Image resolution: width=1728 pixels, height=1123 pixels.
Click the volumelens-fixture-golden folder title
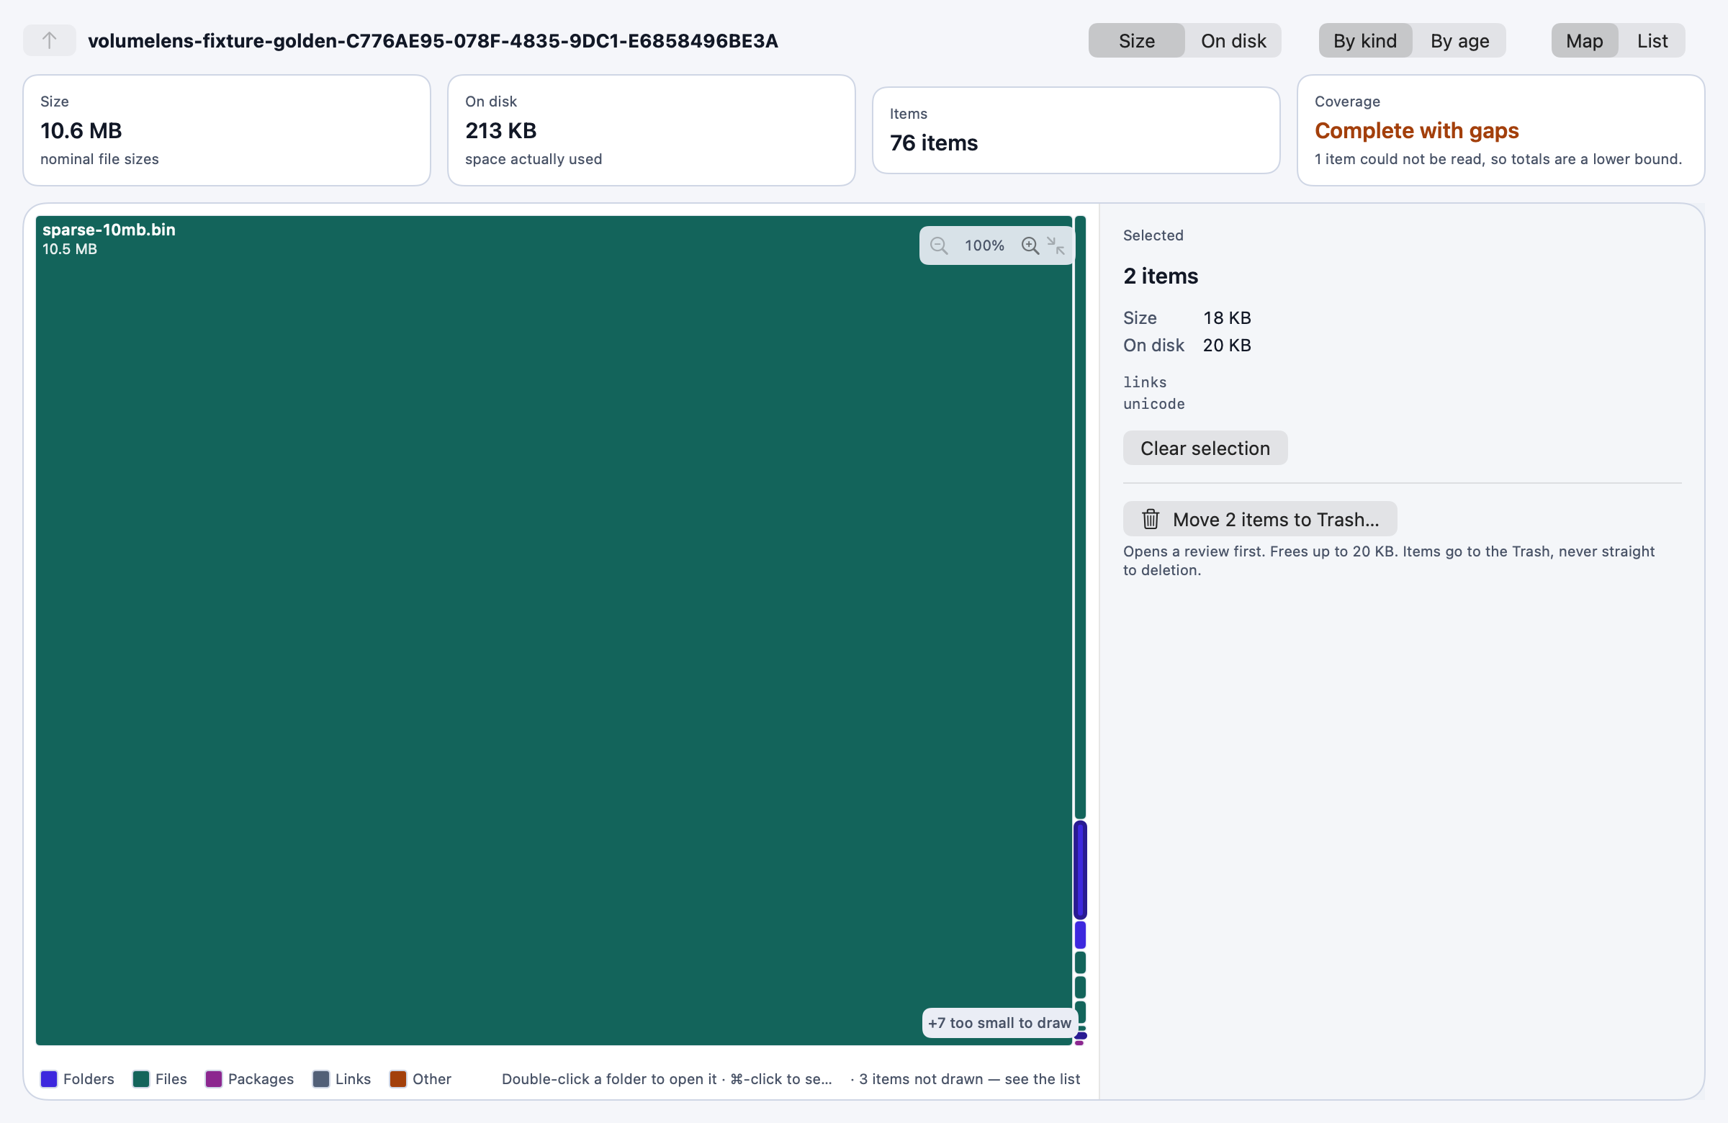[433, 40]
